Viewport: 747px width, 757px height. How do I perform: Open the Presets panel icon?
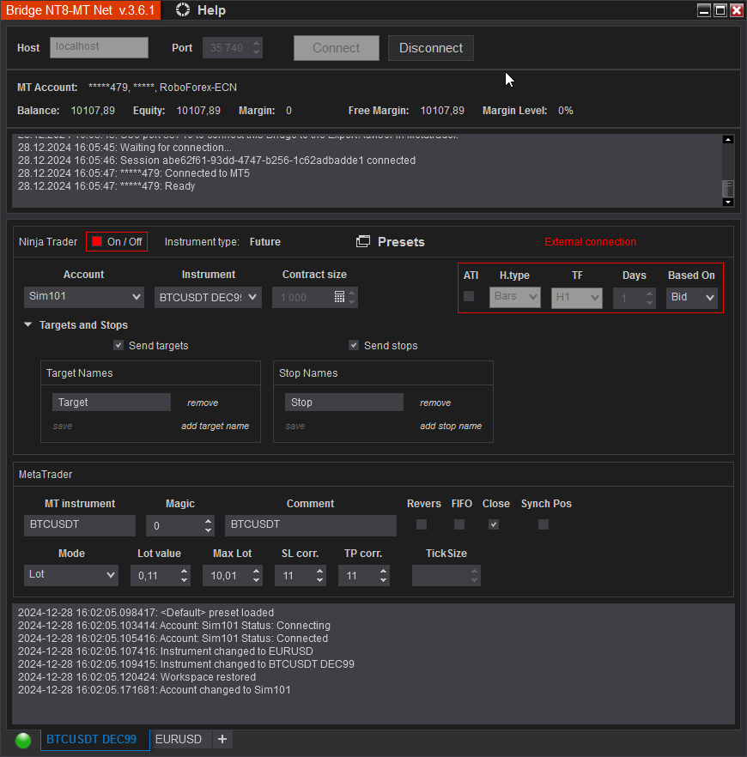[x=363, y=242]
